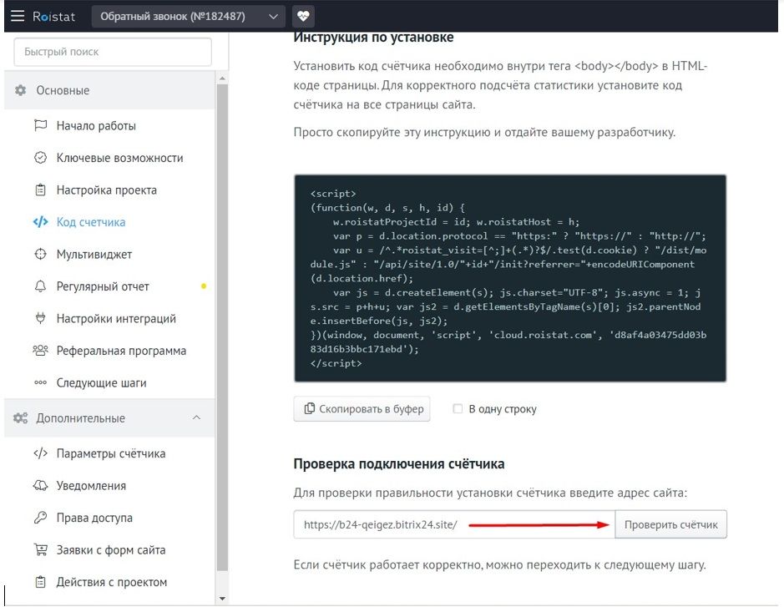
Task: Click cart icon beside Заявки с форм сайта
Action: [x=41, y=549]
